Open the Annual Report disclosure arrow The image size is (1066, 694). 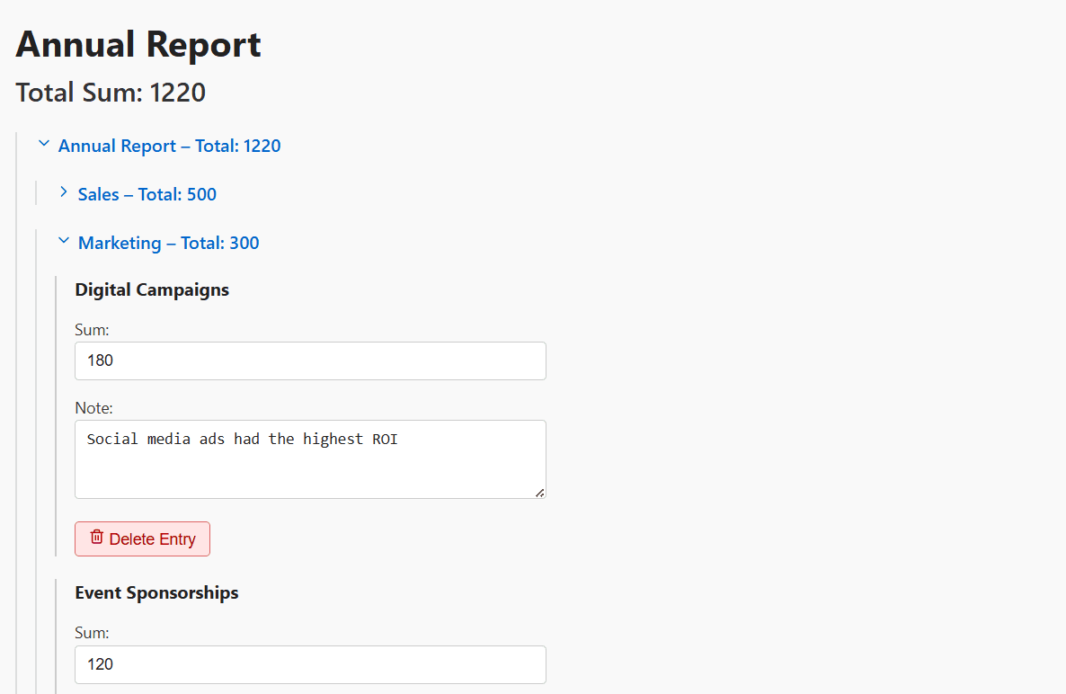click(43, 142)
